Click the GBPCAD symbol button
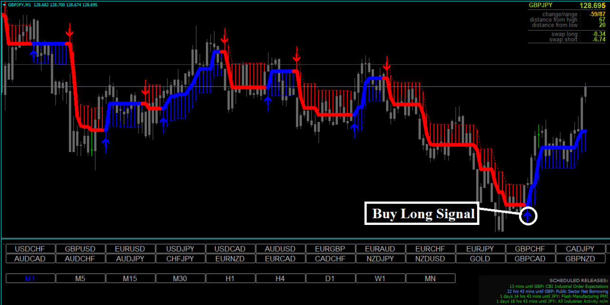The height and width of the screenshot is (305, 610). pos(530,259)
